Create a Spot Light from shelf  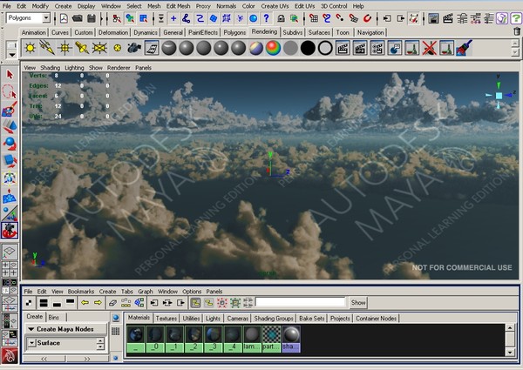tap(82, 48)
